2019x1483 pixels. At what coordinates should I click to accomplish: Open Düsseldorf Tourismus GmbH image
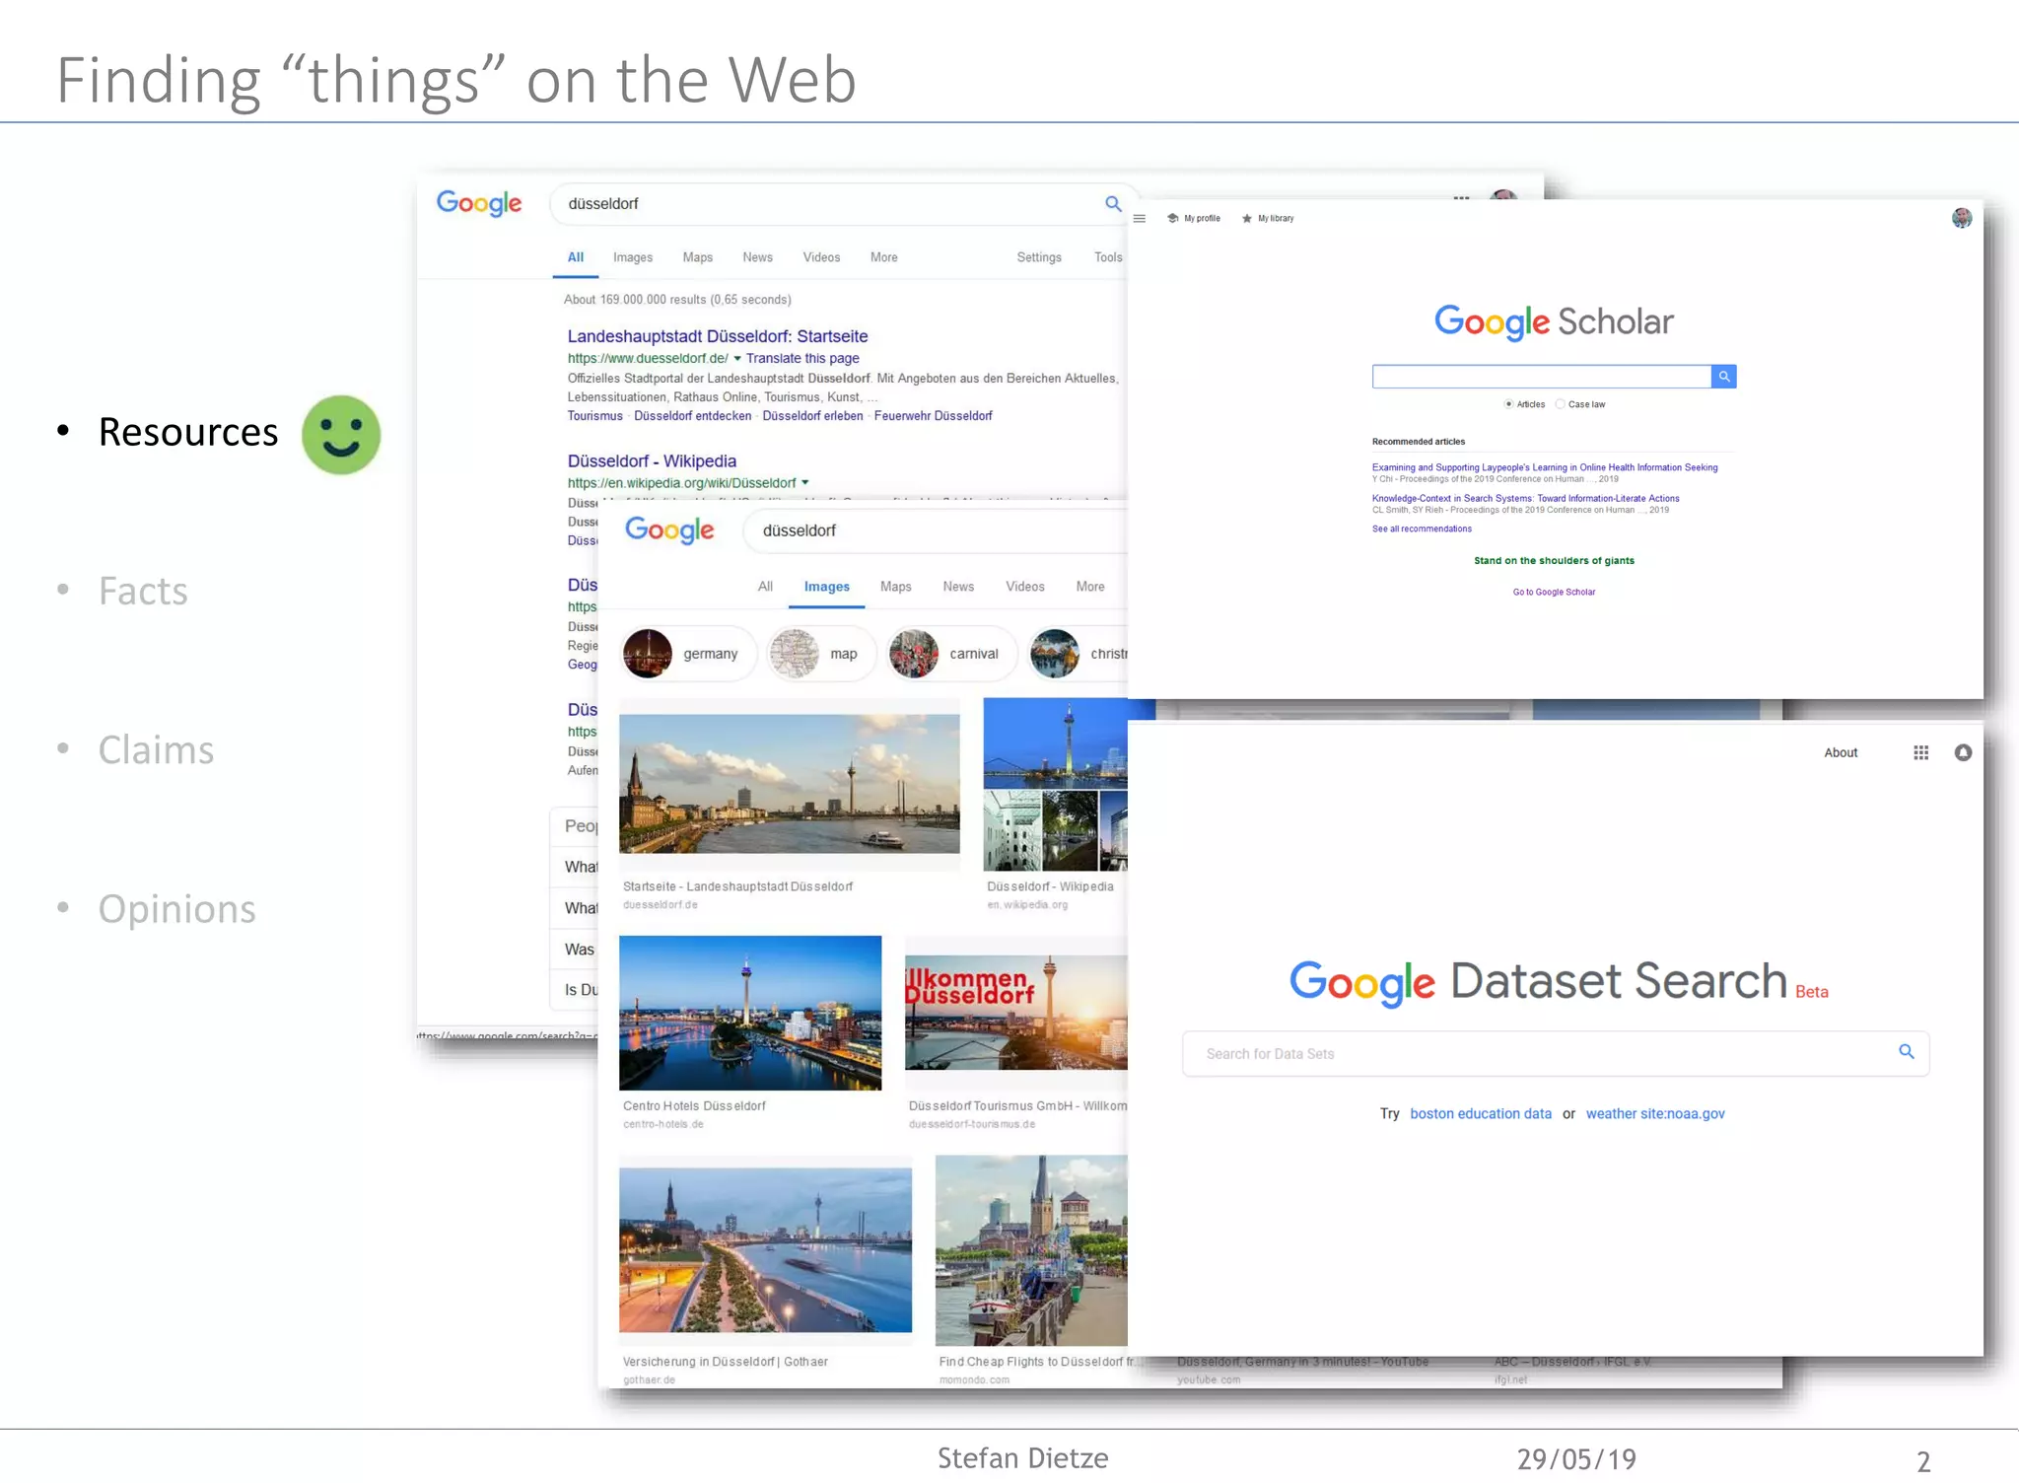point(1016,1013)
